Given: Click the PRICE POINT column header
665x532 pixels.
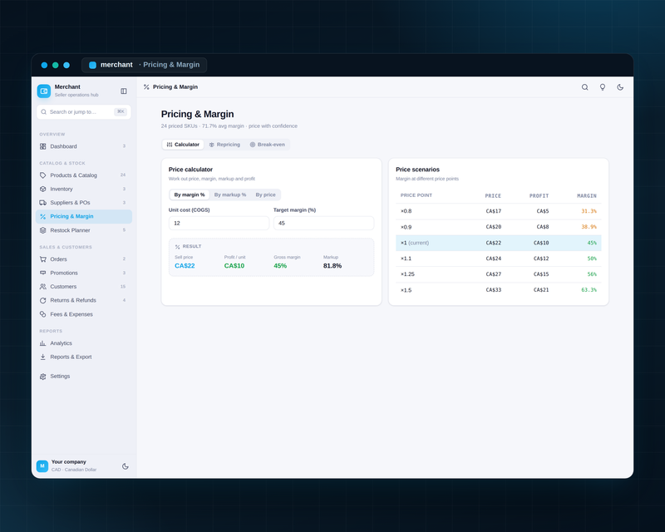Looking at the screenshot, I should pos(416,195).
